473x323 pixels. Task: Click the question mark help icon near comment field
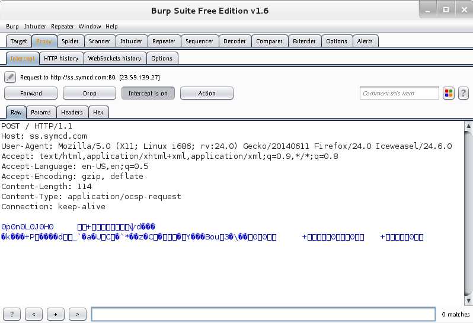point(464,93)
